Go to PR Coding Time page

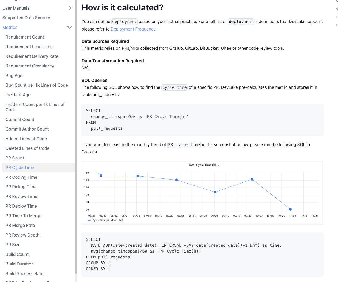tap(21, 177)
